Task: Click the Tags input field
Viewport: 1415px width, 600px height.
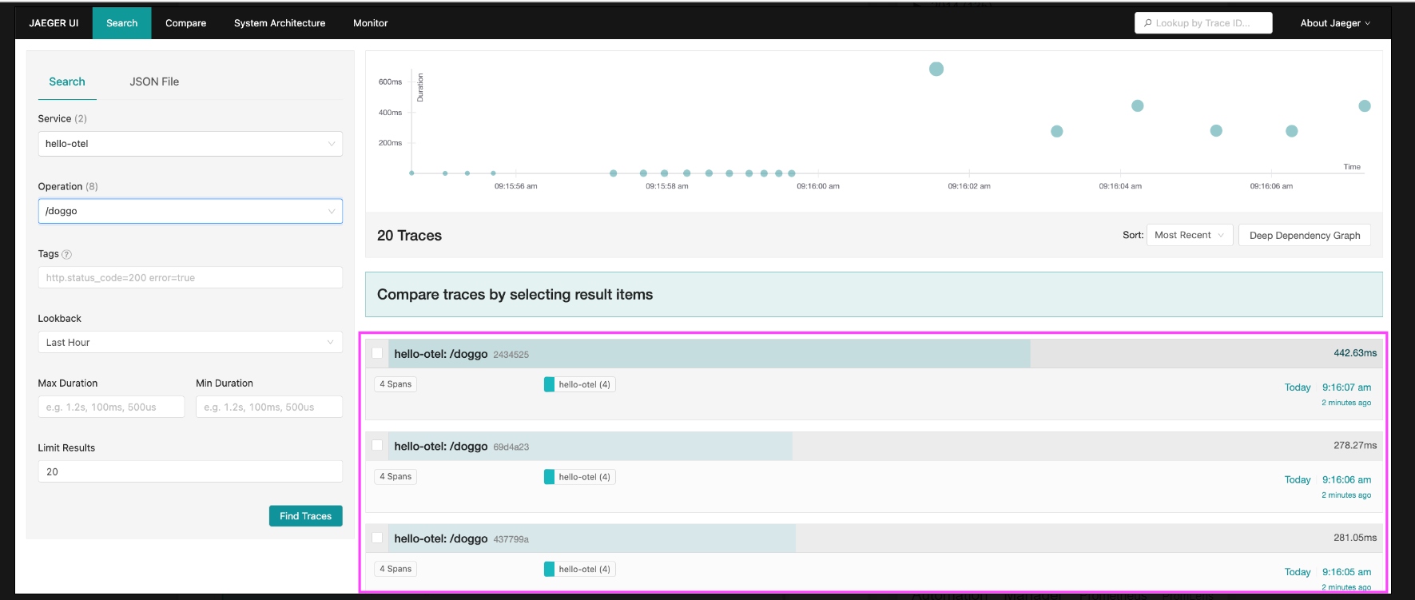Action: point(190,277)
